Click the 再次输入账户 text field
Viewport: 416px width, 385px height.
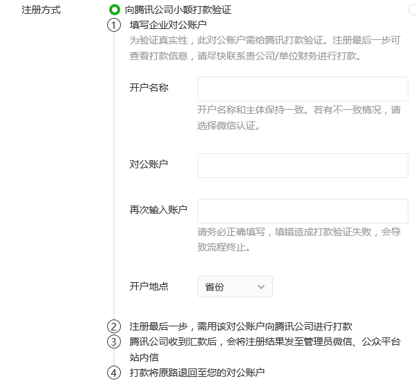tap(303, 211)
